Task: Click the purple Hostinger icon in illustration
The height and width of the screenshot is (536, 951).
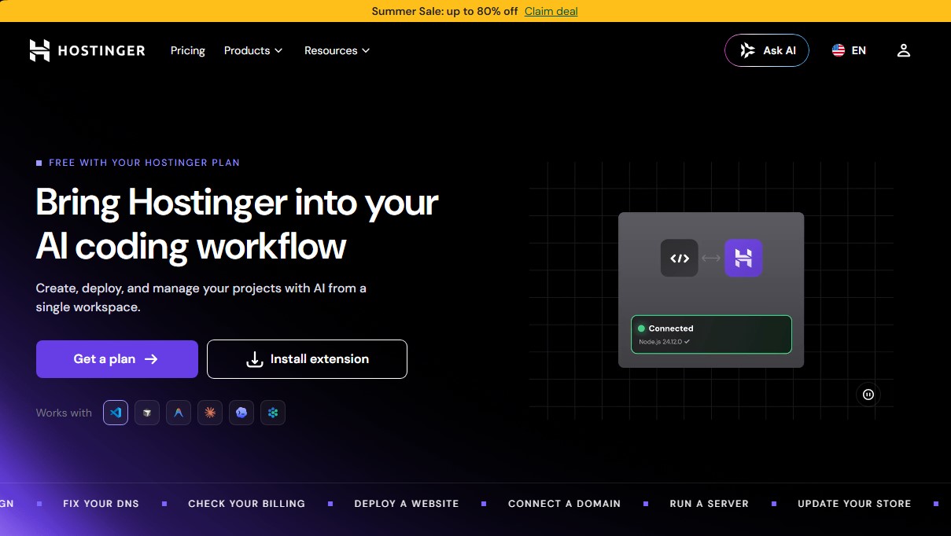Action: [x=743, y=258]
